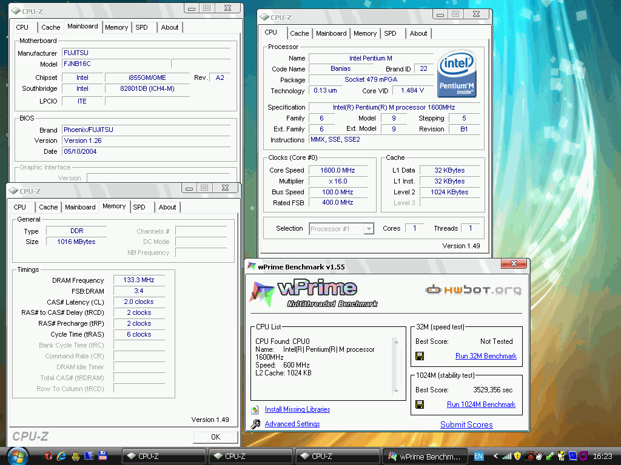This screenshot has width=621, height=465.
Task: Click the blue monitor tray icon
Action: (572, 456)
